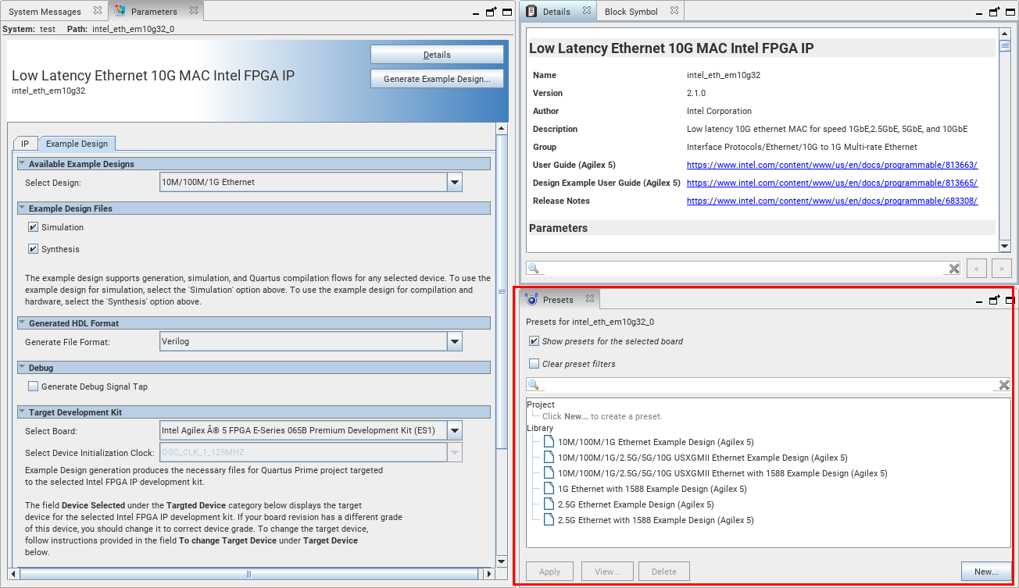
Task: Maximize the Presets panel
Action: (x=1010, y=299)
